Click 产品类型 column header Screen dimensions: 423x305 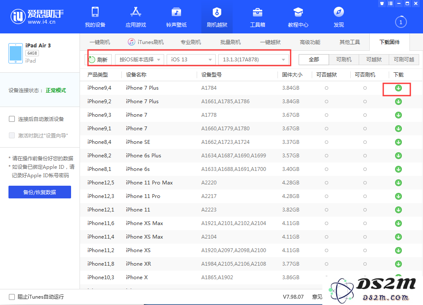98,75
